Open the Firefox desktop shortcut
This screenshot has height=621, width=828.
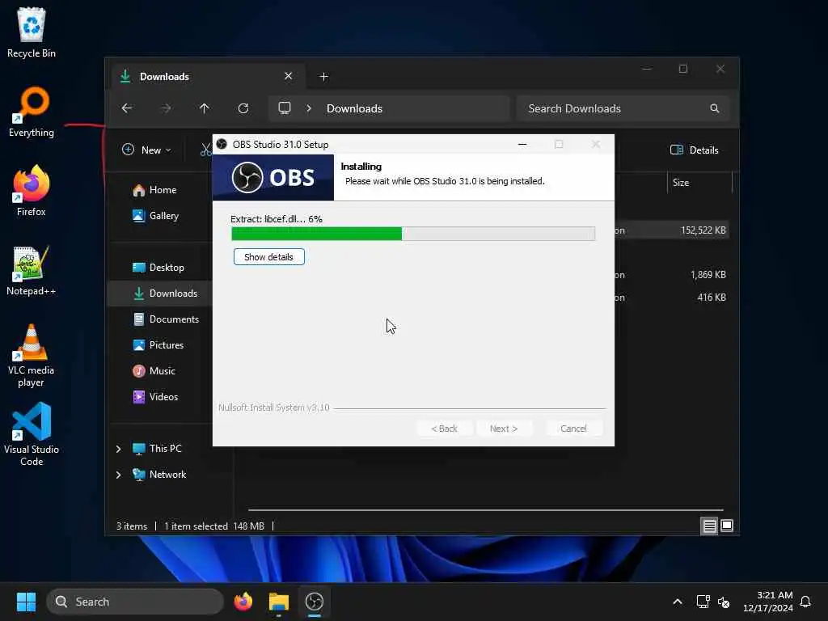(32, 191)
